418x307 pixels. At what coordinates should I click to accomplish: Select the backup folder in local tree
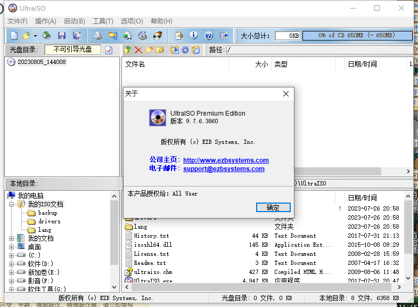tap(48, 213)
